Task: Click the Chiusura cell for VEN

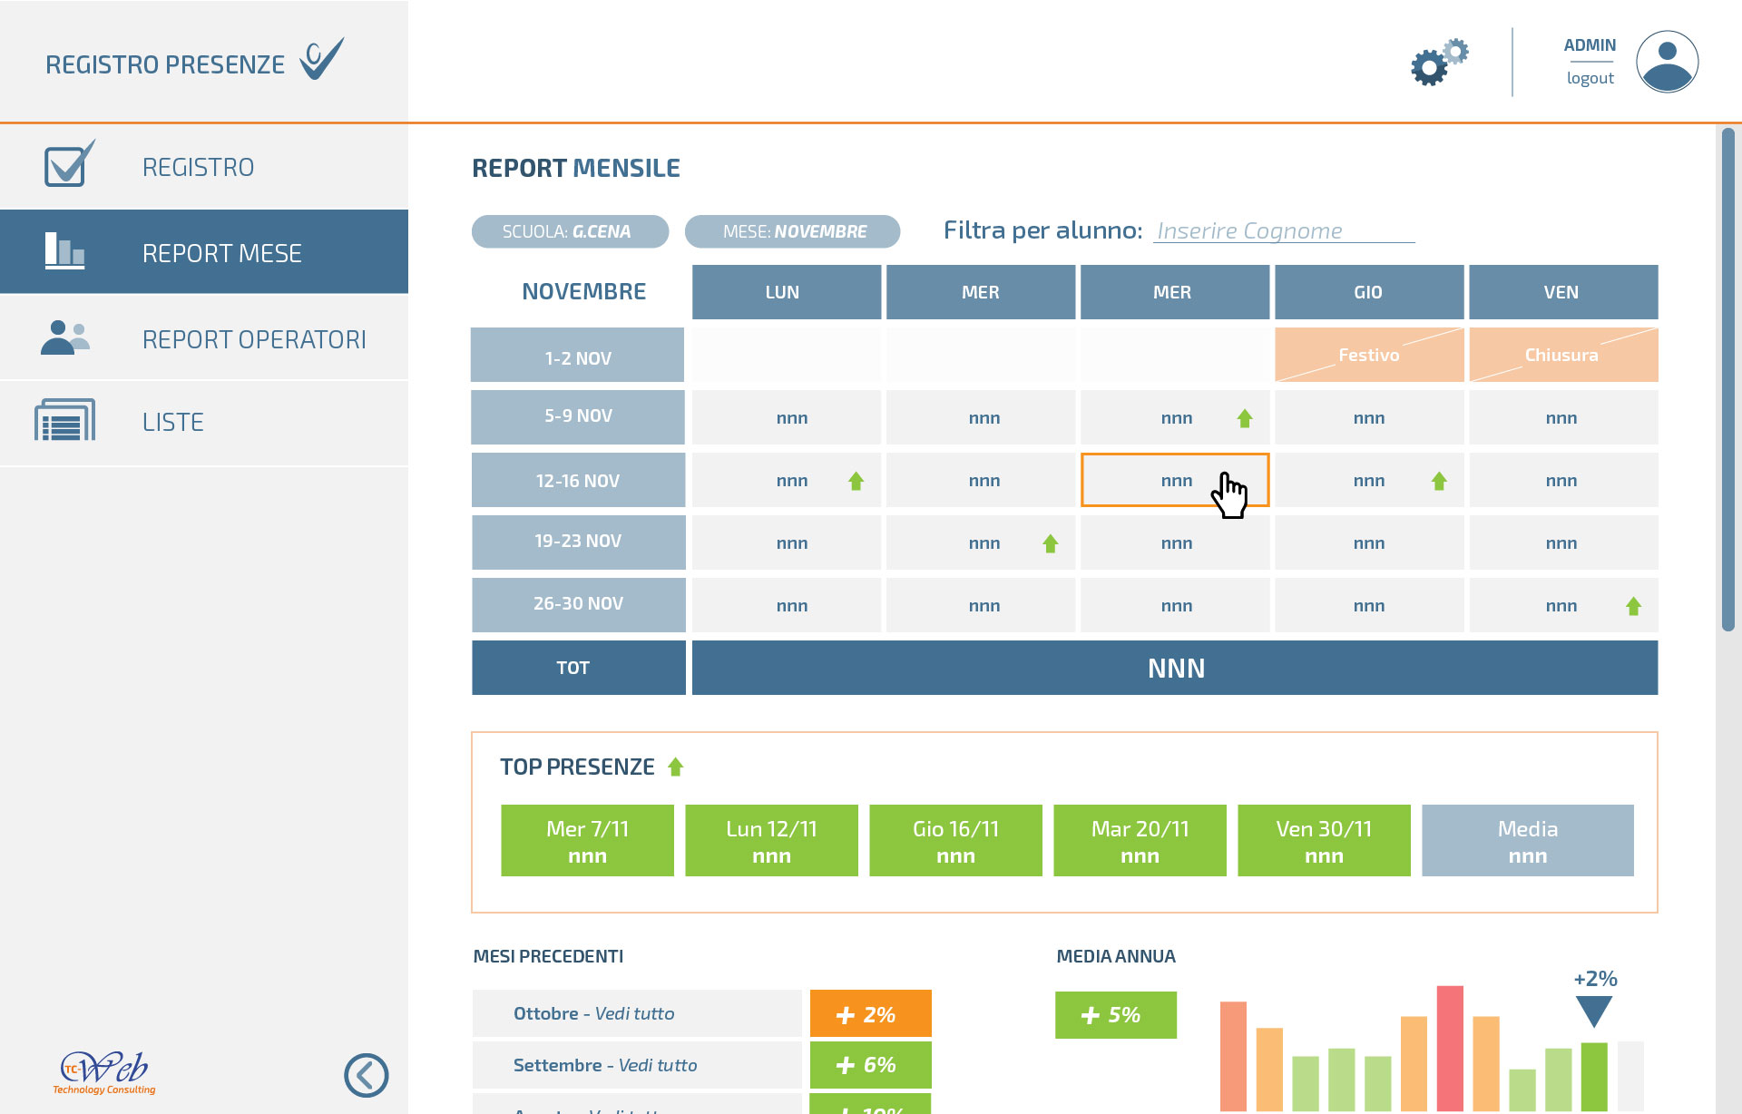Action: pyautogui.click(x=1563, y=355)
